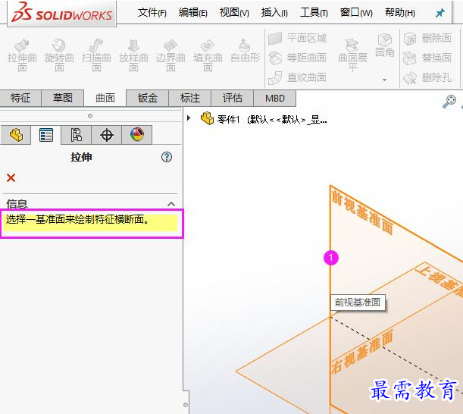Click the Extruded Surface (拉伸曲面) tool
Screen dimensions: 463x414
click(22, 55)
